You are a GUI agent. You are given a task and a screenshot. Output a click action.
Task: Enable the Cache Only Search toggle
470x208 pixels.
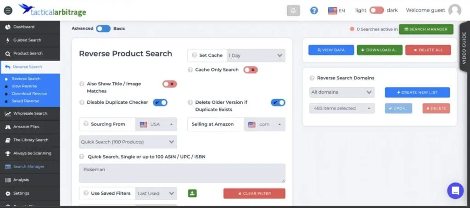click(251, 70)
